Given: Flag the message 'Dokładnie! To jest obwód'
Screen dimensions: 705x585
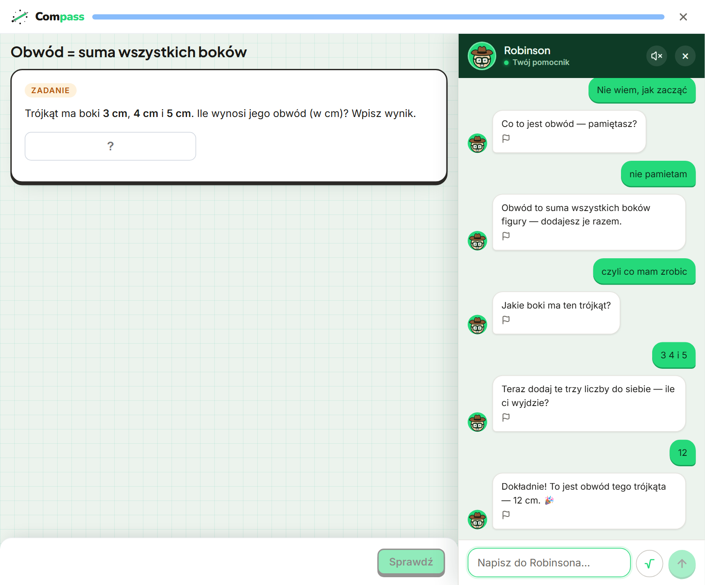Looking at the screenshot, I should (x=506, y=515).
